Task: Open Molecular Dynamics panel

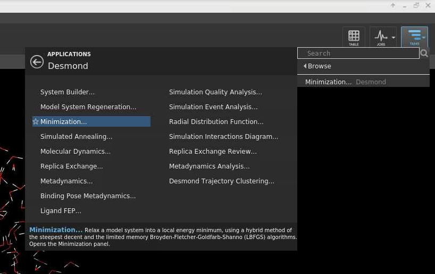Action: [76, 151]
